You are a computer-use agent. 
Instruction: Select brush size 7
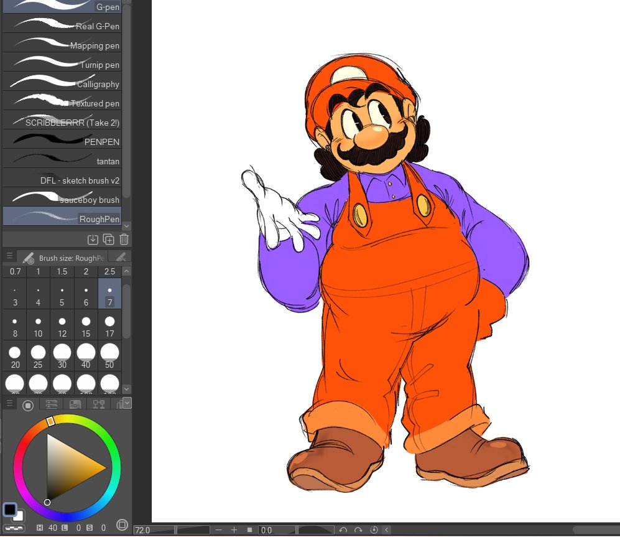click(x=109, y=293)
